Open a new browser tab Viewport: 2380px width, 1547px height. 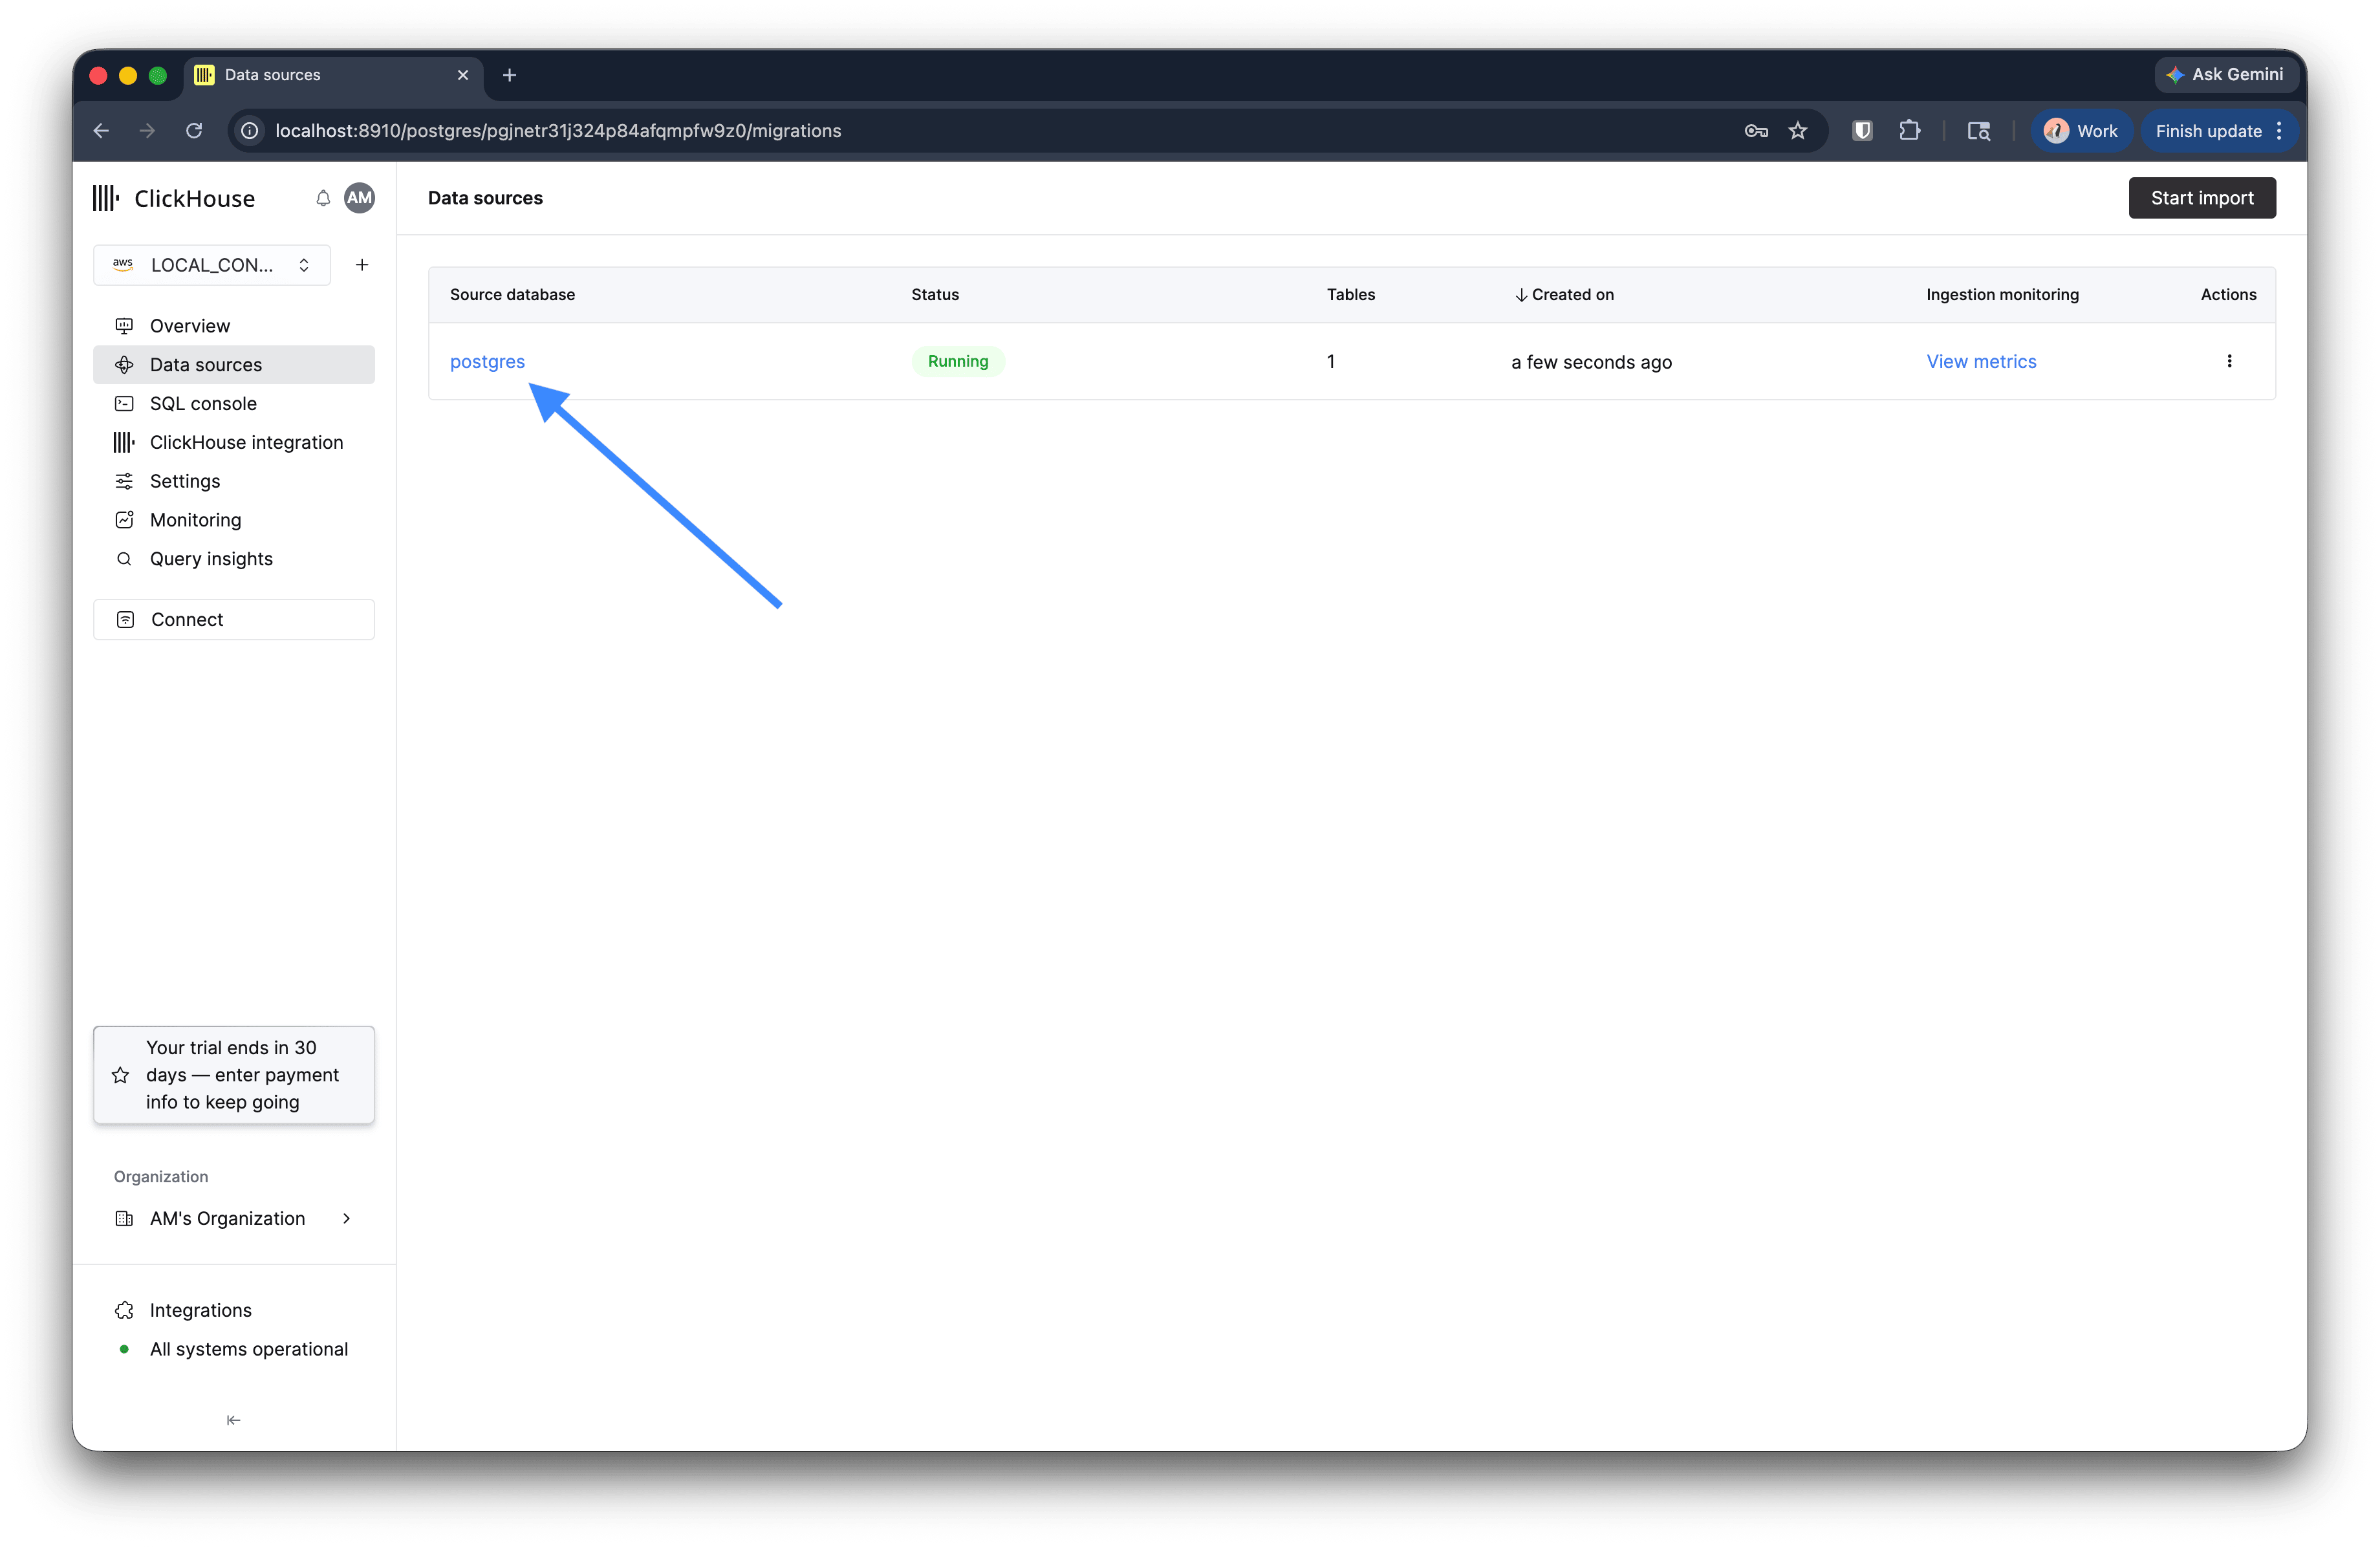[509, 75]
